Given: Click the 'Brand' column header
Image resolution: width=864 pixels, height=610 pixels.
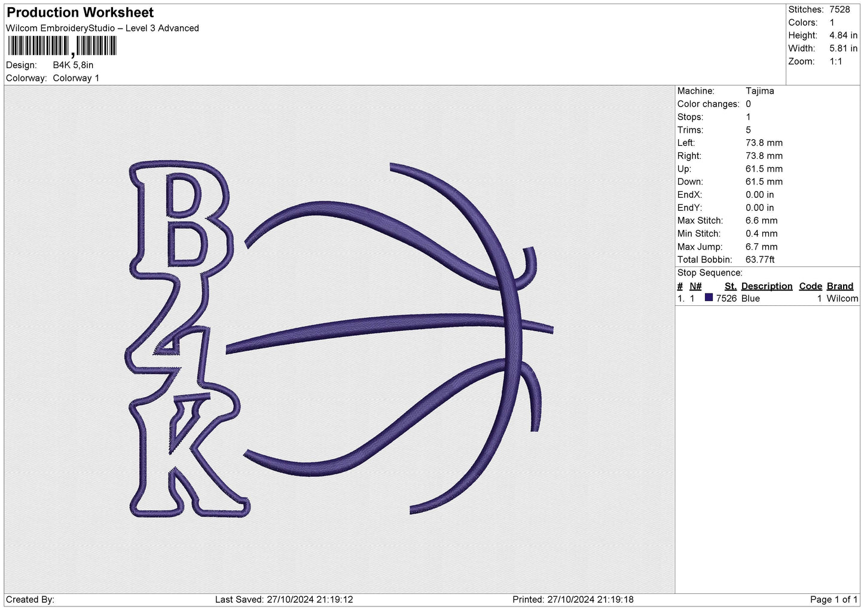Looking at the screenshot, I should 839,286.
